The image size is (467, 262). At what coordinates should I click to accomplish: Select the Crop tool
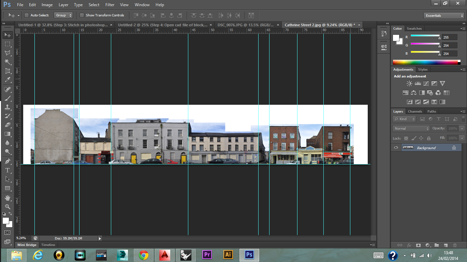[x=8, y=71]
